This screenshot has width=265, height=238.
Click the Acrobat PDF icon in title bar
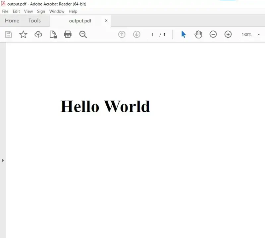(3, 4)
